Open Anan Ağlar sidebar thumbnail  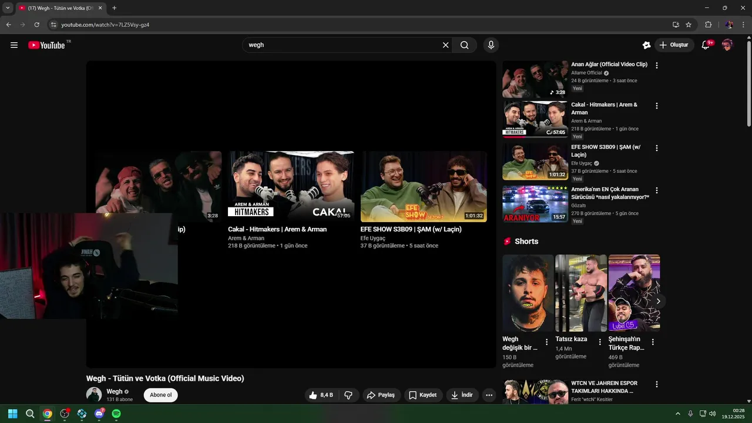[535, 79]
